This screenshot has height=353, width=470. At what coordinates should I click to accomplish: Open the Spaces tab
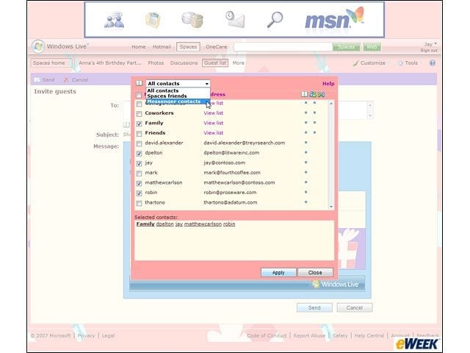[x=188, y=47]
